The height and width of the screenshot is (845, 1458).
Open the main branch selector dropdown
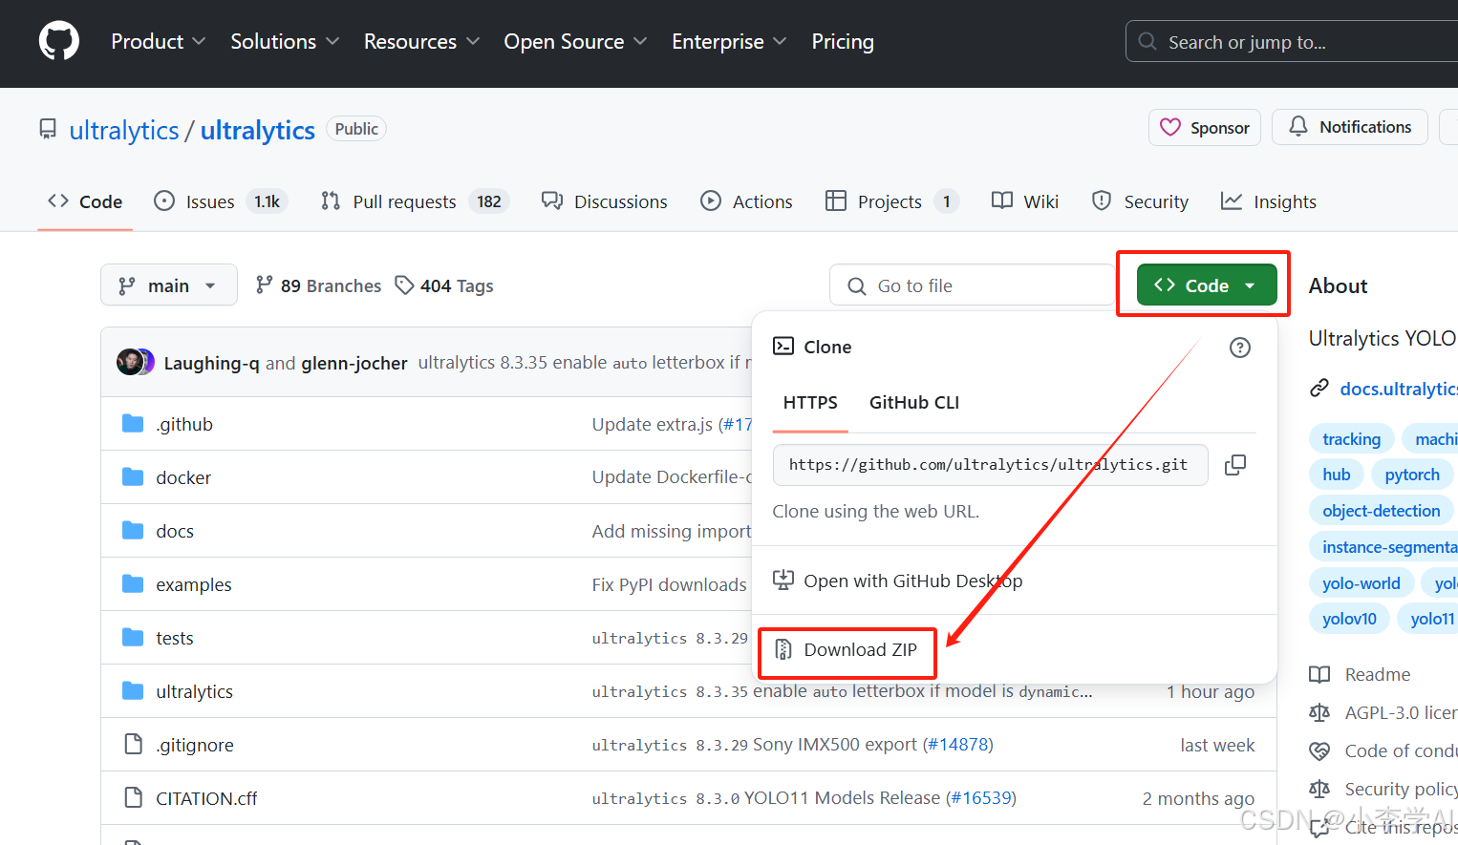pyautogui.click(x=169, y=285)
